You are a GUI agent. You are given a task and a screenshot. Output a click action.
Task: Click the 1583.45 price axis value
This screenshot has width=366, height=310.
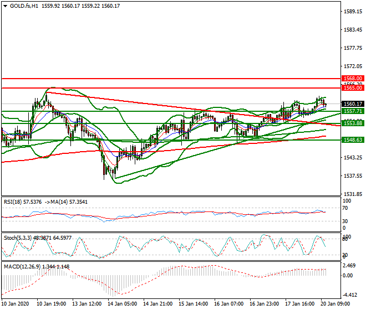[353, 29]
